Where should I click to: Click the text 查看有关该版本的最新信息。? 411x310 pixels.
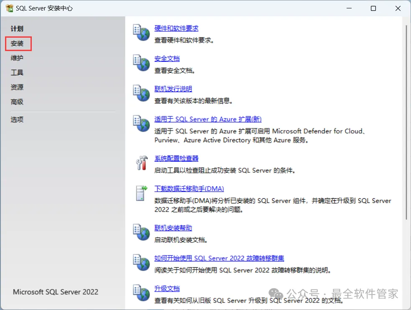[x=194, y=101]
